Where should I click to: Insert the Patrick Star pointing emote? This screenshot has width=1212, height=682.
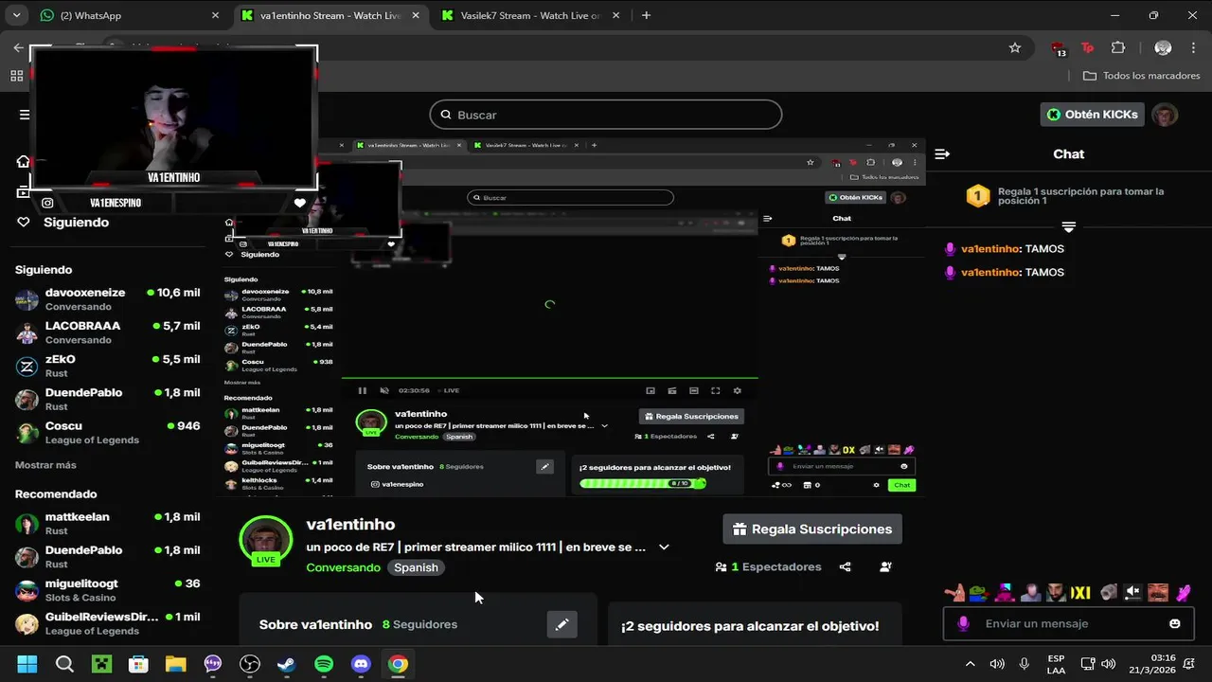coord(955,593)
